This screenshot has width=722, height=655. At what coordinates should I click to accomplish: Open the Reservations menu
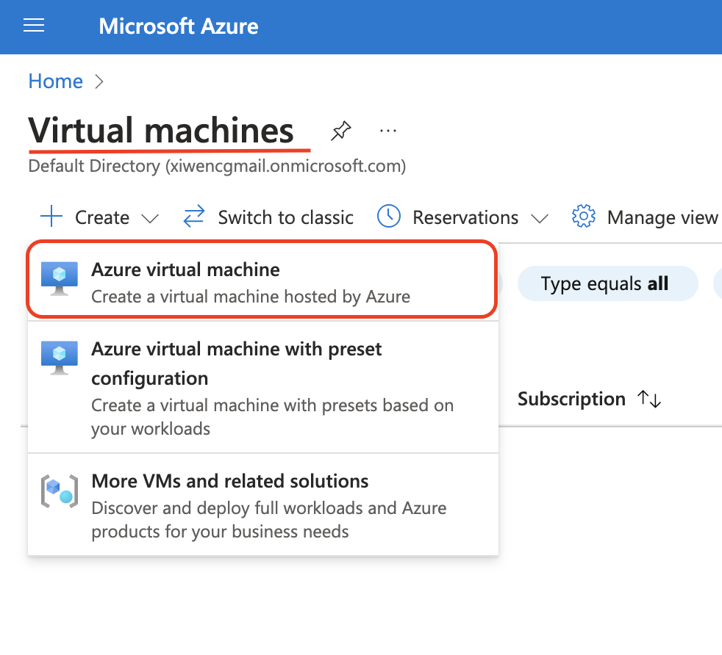point(465,217)
